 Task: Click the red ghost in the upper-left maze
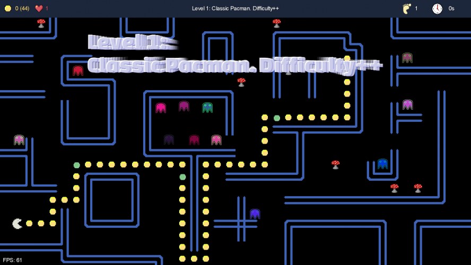point(78,70)
